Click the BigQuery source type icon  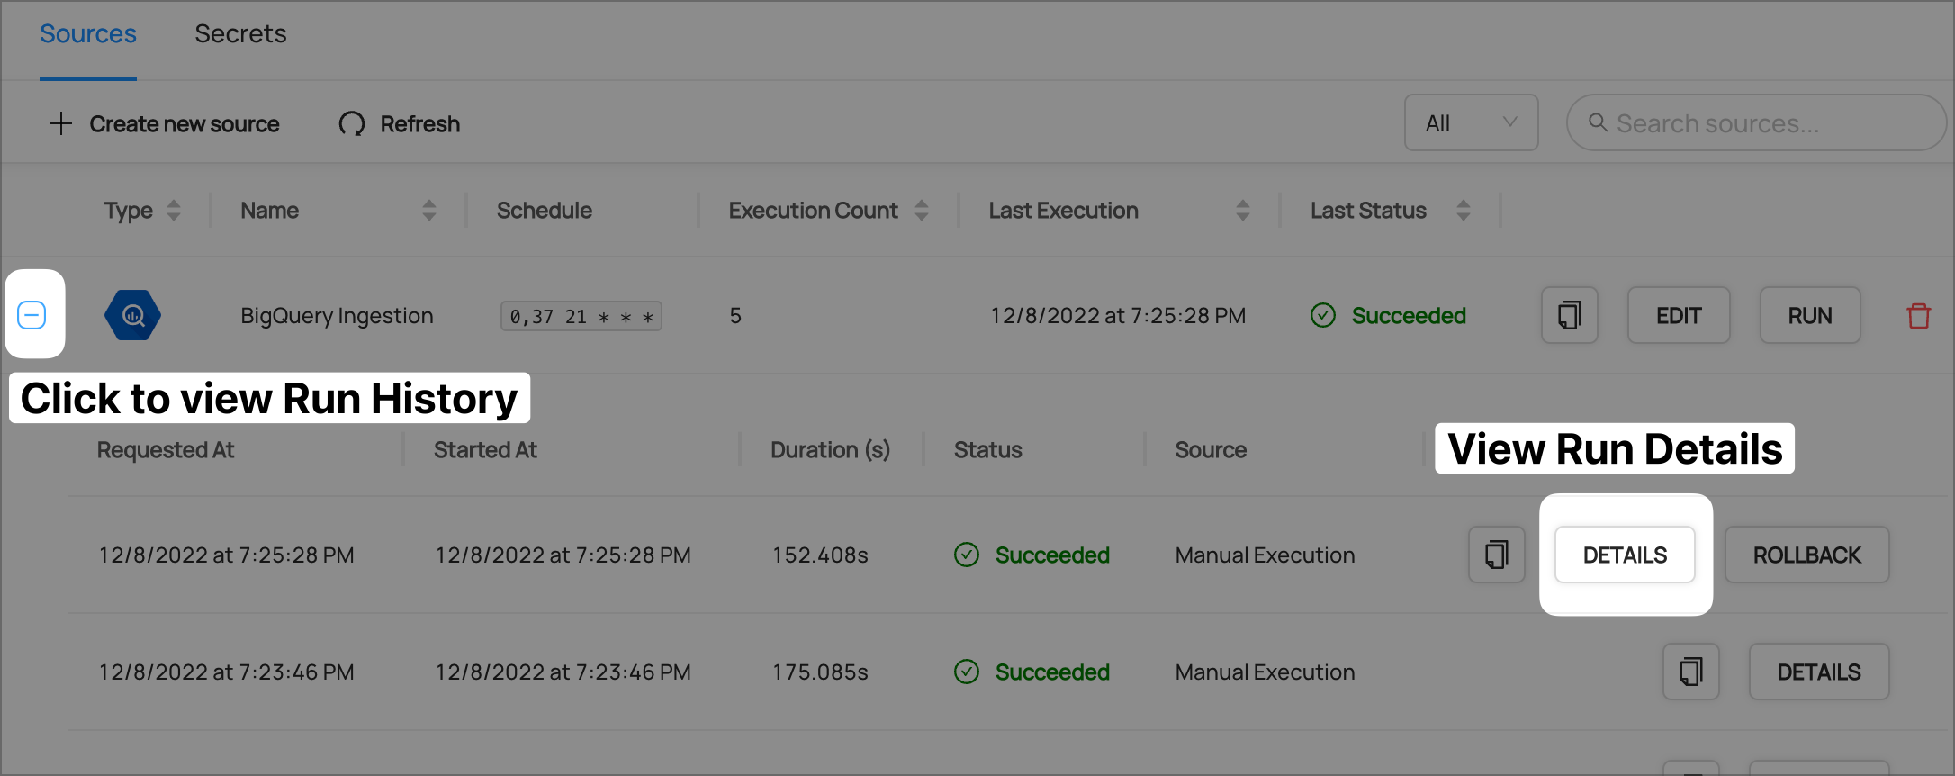click(132, 315)
